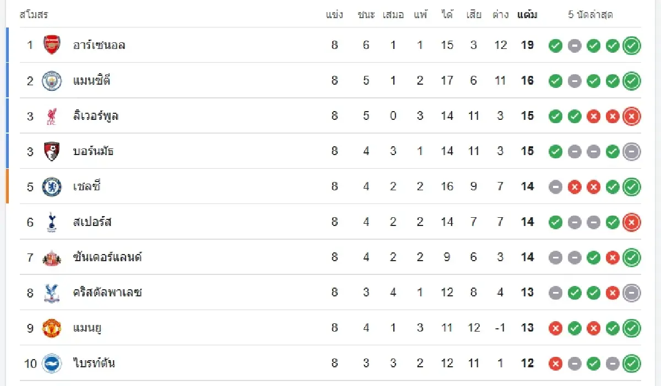The width and height of the screenshot is (661, 386).
Task: Click the Arsenal club crest
Action: [52, 45]
